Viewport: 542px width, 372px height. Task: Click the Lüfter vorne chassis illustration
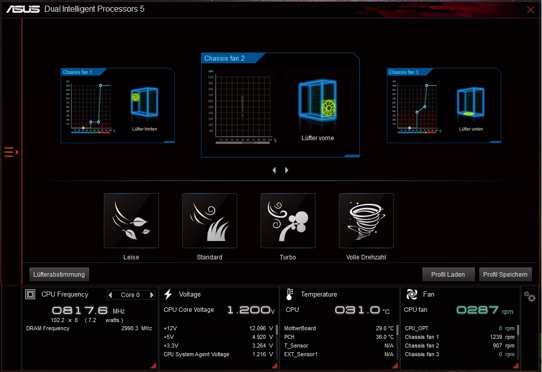[318, 100]
